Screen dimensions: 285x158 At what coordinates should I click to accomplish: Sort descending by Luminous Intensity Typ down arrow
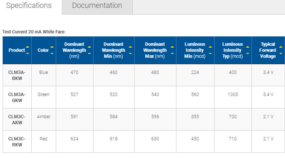[248, 53]
